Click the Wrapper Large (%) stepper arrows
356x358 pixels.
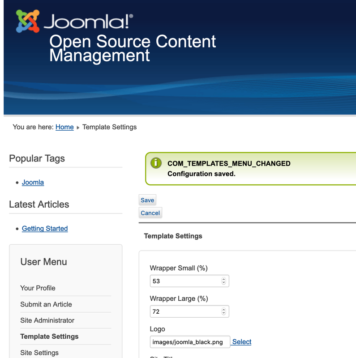point(224,311)
